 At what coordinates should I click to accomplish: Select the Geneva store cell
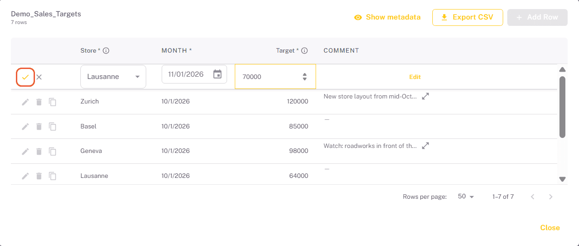pyautogui.click(x=91, y=151)
